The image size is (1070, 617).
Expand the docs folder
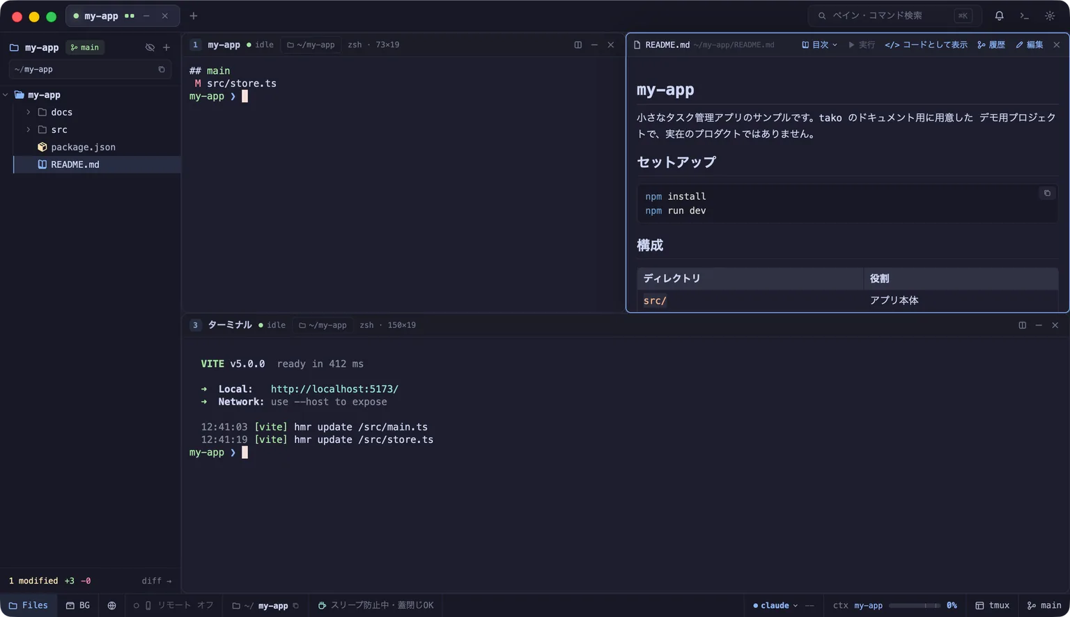(29, 112)
